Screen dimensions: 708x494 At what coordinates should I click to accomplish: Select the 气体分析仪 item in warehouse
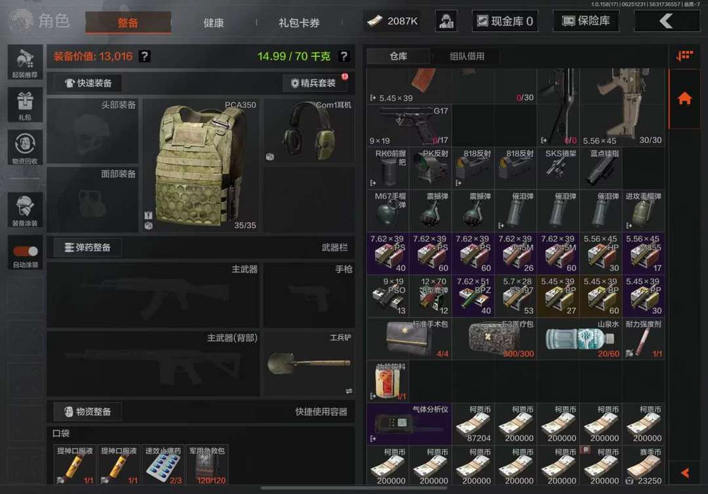[409, 424]
